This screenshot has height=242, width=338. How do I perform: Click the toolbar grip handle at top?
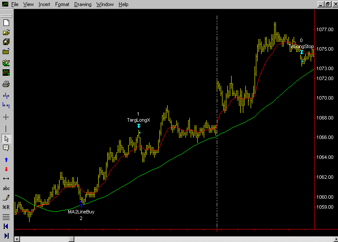point(6,16)
